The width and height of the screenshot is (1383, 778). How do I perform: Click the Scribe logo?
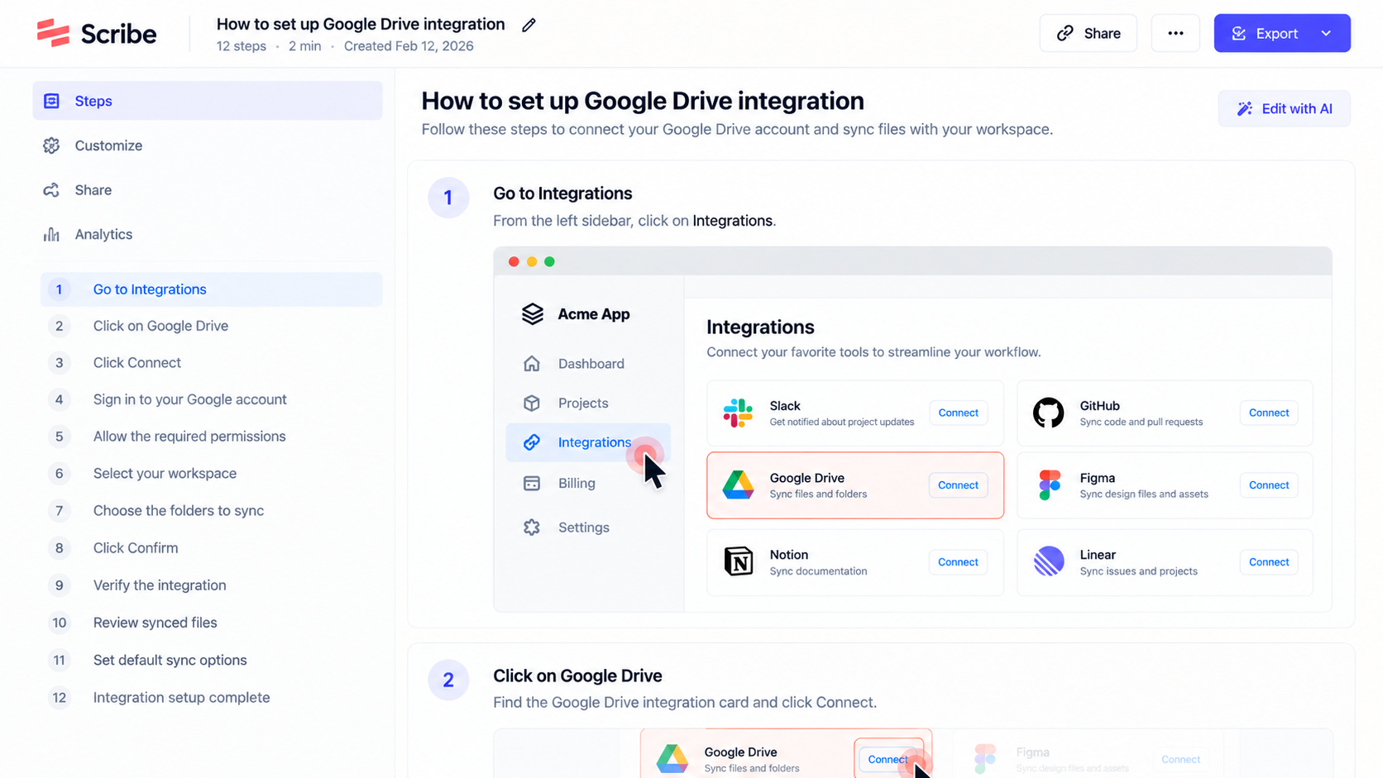(x=97, y=33)
